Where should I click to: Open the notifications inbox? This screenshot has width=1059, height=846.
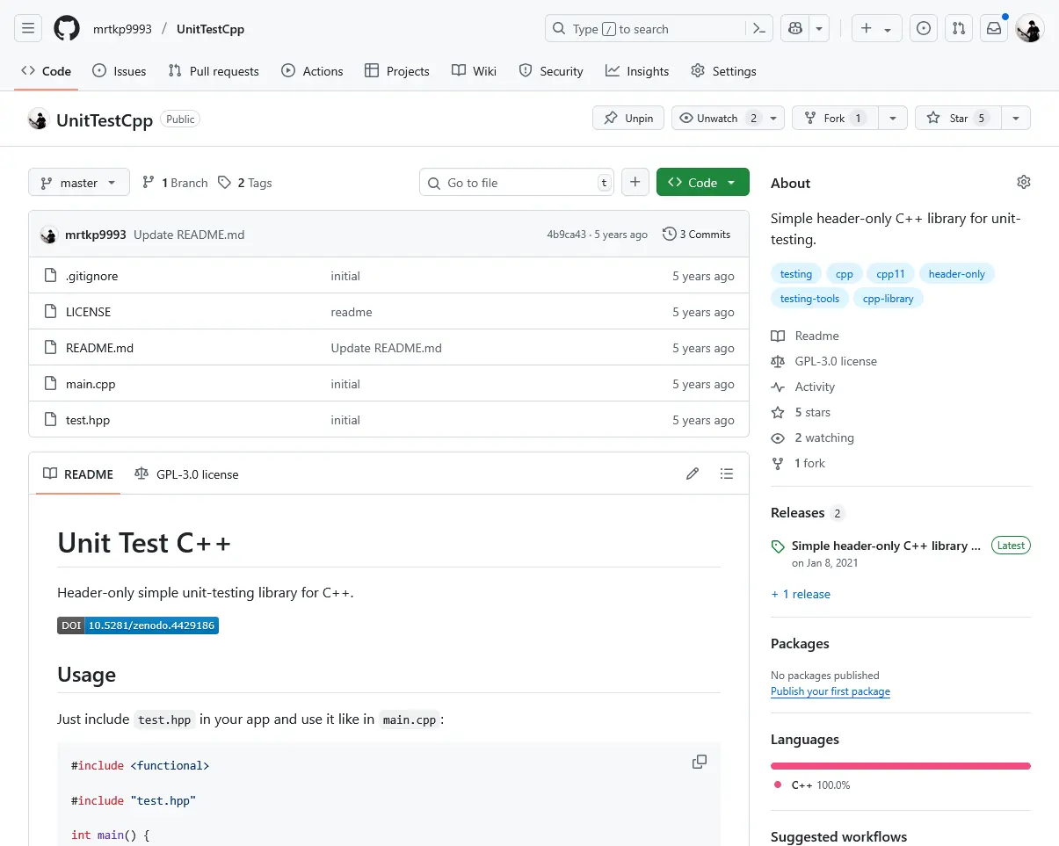pyautogui.click(x=994, y=29)
